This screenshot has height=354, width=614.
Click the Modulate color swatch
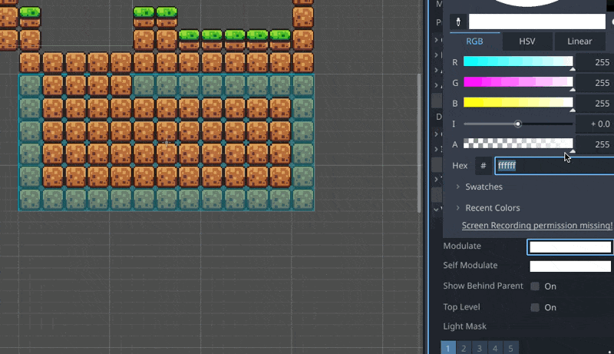[569, 246]
